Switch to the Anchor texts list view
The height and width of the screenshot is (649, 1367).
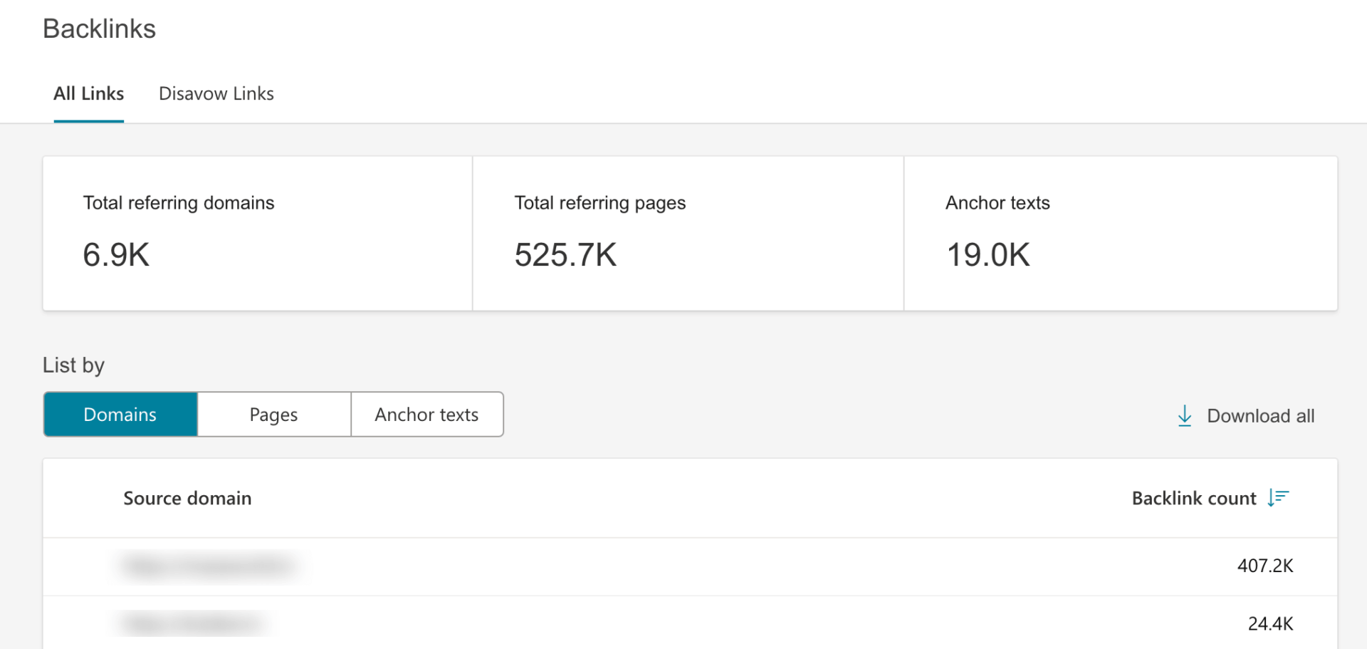pyautogui.click(x=426, y=414)
